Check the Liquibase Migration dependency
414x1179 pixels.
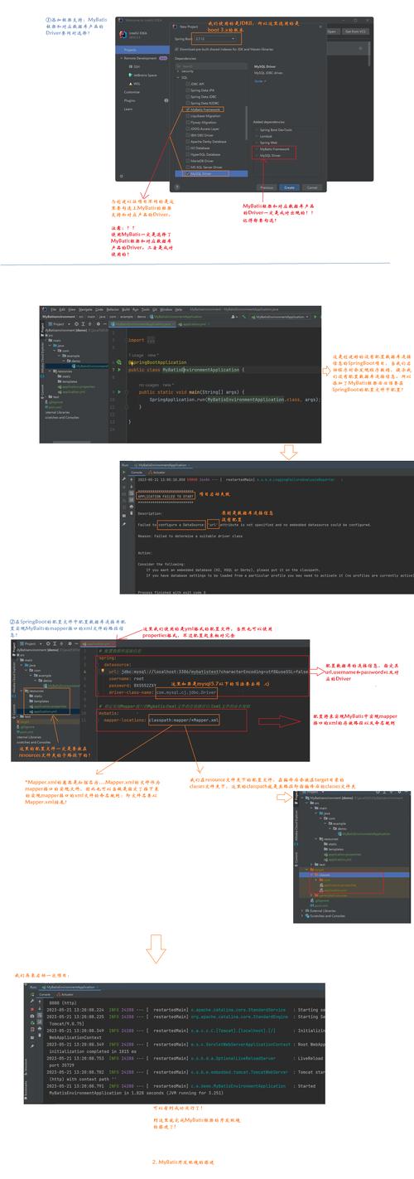[x=187, y=115]
